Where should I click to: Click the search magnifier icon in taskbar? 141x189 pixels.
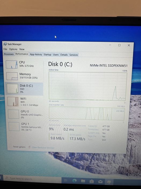[x=7, y=178]
